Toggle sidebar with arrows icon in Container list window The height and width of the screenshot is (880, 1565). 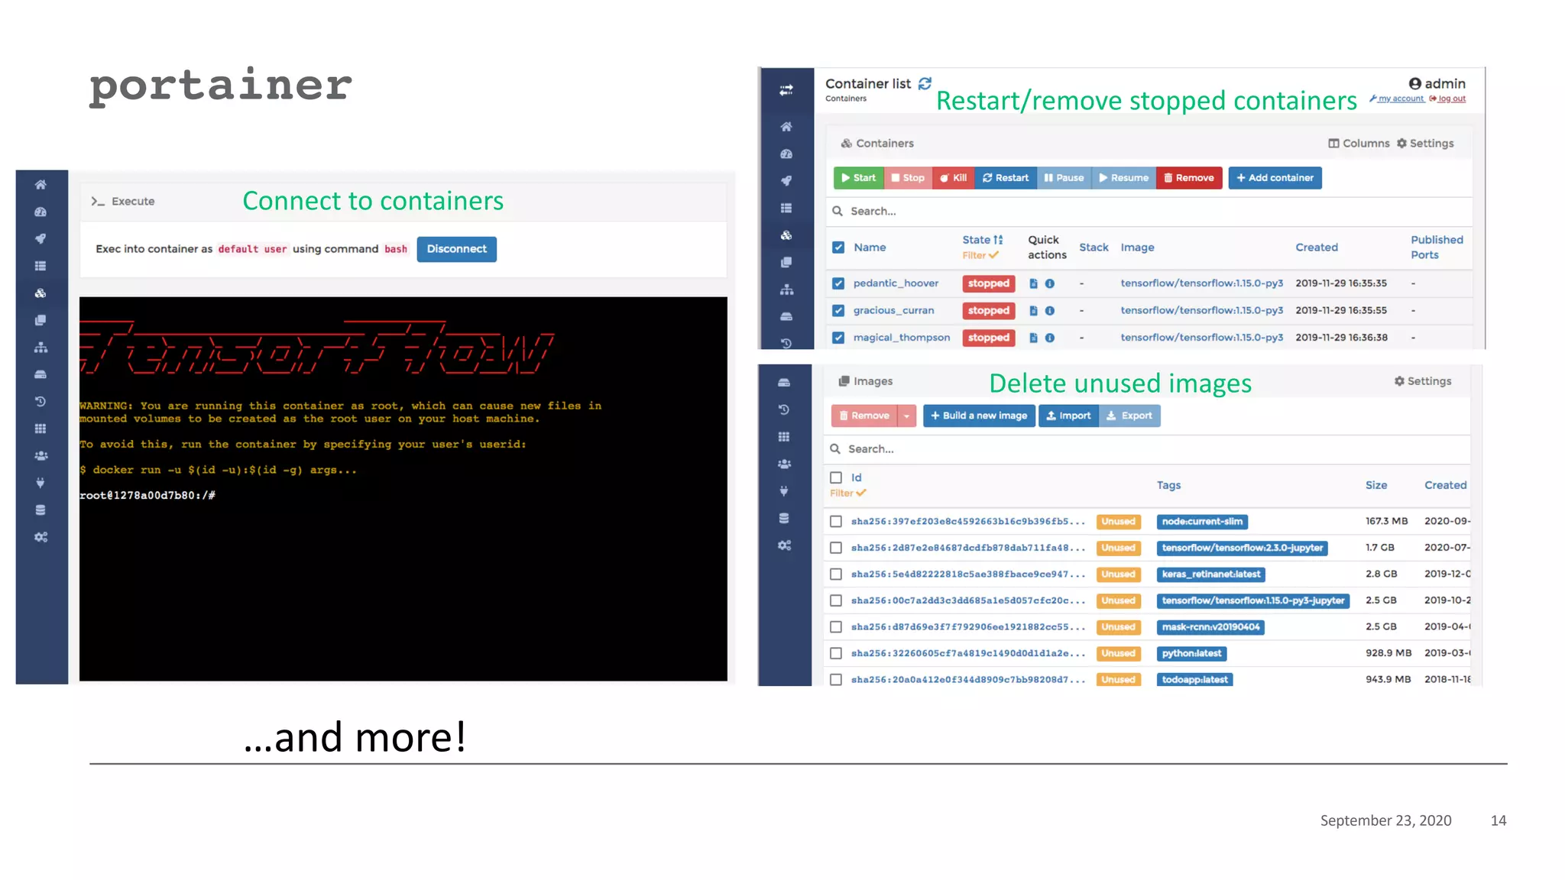coord(786,90)
